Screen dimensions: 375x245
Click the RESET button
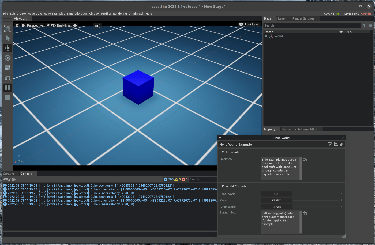[276, 200]
